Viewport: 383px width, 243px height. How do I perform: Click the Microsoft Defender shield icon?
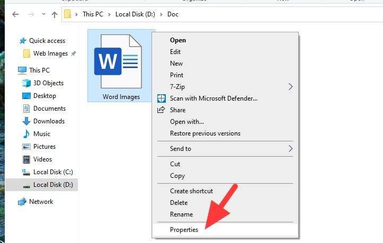coord(162,98)
